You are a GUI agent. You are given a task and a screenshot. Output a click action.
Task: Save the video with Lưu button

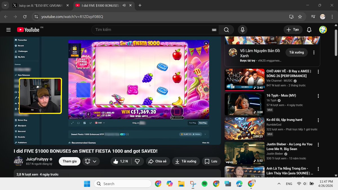211,161
